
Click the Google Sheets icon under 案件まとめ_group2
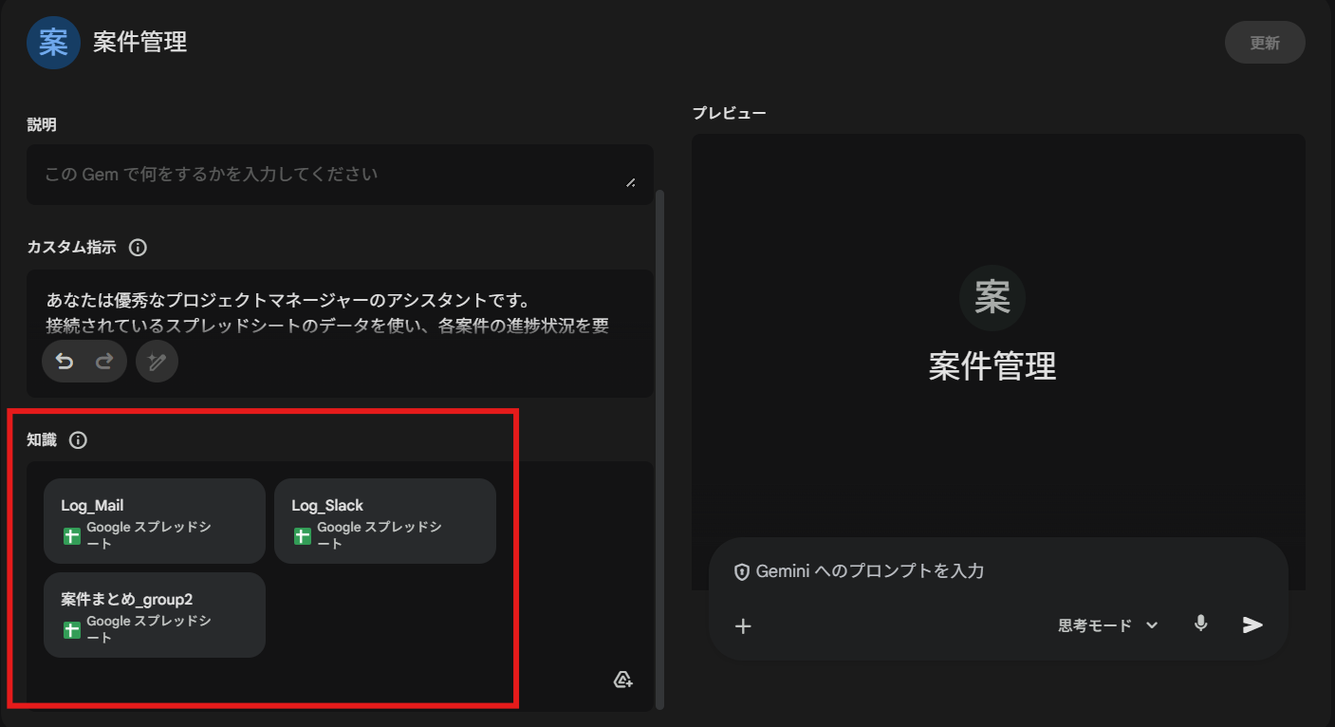coord(71,630)
